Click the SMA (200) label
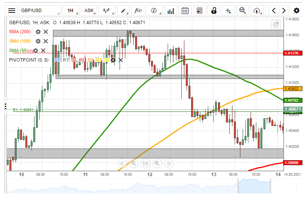The height and width of the screenshot is (198, 307). tap(20, 32)
